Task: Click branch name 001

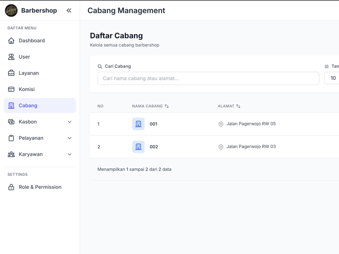Action: 154,124
